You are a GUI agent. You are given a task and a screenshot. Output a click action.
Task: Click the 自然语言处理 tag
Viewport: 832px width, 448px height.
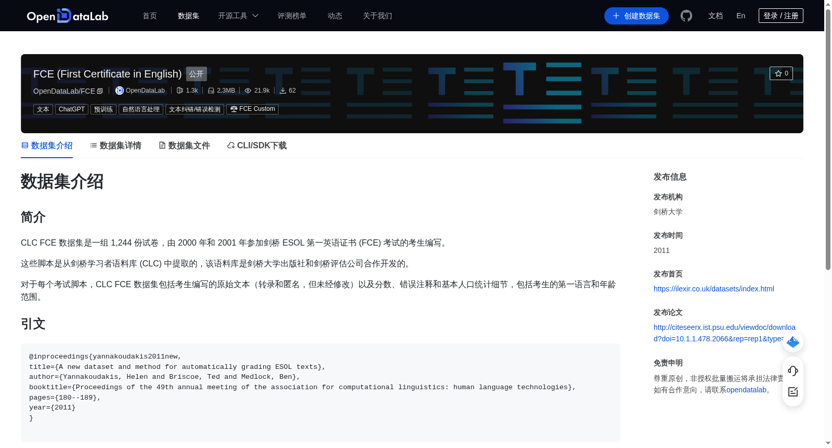(141, 109)
